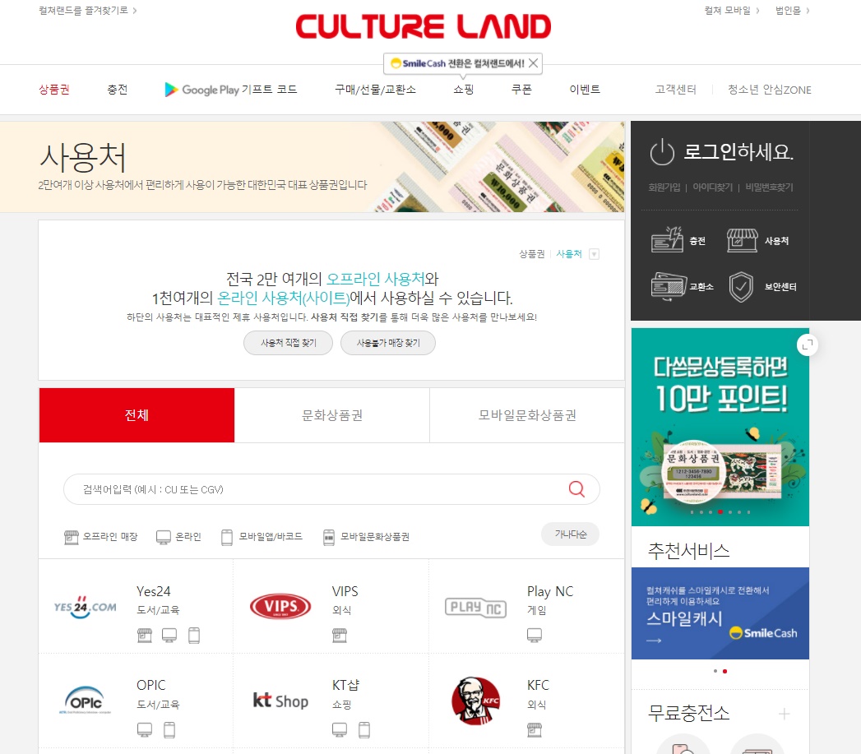The image size is (861, 754).
Task: Go to 고객센터
Action: [675, 90]
